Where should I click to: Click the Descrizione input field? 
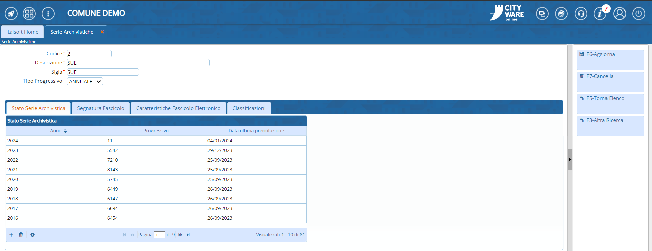pyautogui.click(x=138, y=63)
